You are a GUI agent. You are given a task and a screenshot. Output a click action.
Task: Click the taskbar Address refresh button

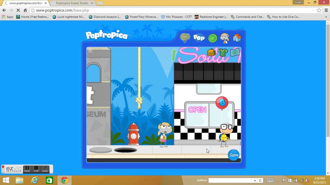pyautogui.click(x=260, y=180)
